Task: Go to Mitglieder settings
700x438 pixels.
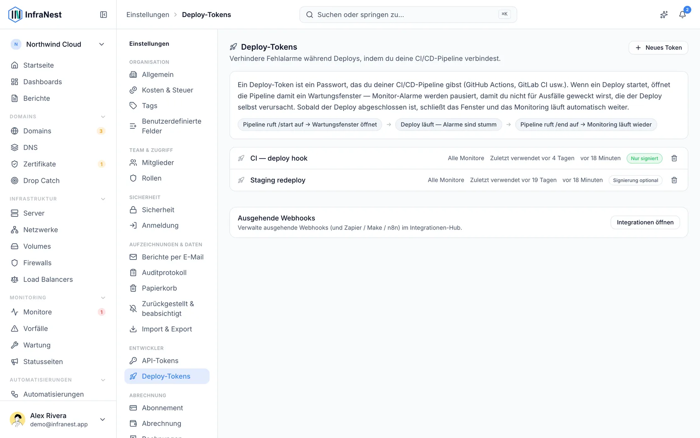Action: [x=167, y=163]
